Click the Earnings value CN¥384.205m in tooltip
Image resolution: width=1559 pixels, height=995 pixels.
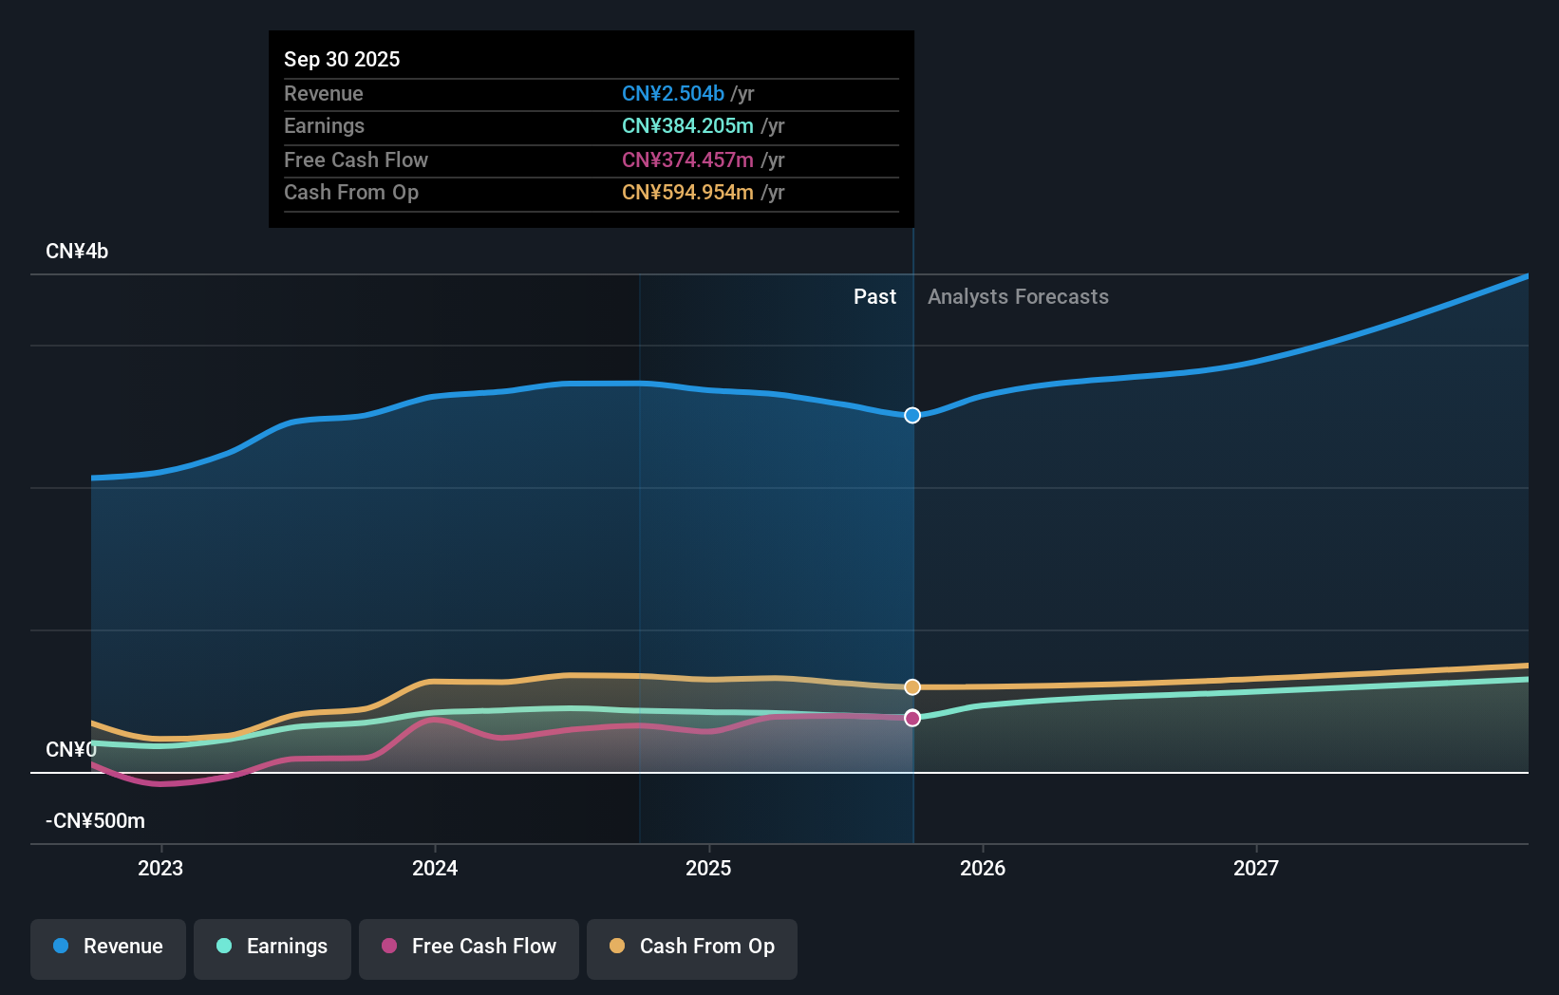pos(686,125)
